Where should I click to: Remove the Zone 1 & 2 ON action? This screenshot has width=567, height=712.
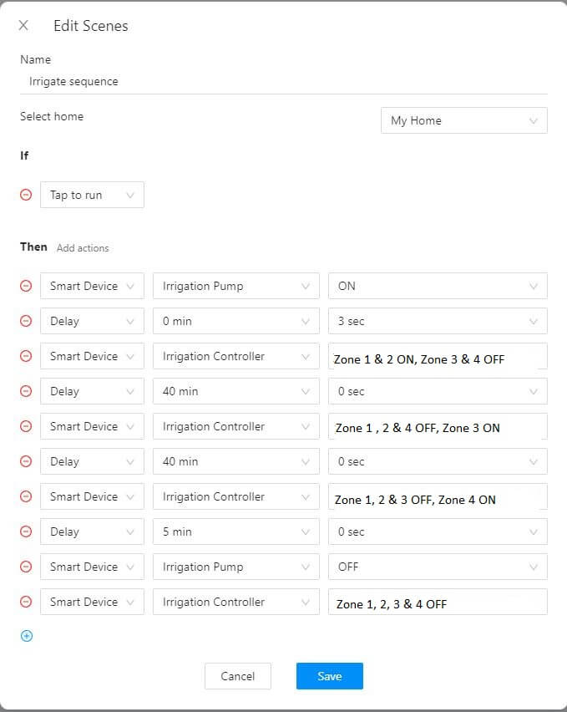[x=27, y=356]
